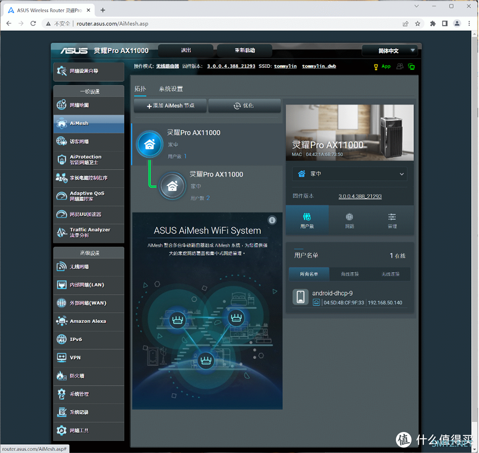Viewport: 479px width, 453px height.
Task: Select the 管理 tab in device panel
Action: point(392,220)
